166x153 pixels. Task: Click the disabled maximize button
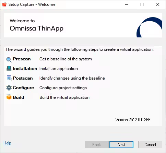tap(142, 4)
